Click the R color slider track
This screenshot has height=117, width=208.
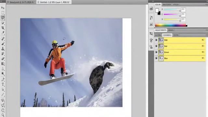[x=172, y=9]
